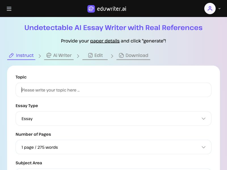
Task: Select the pencil icon on the Instruct step
Action: point(11,55)
